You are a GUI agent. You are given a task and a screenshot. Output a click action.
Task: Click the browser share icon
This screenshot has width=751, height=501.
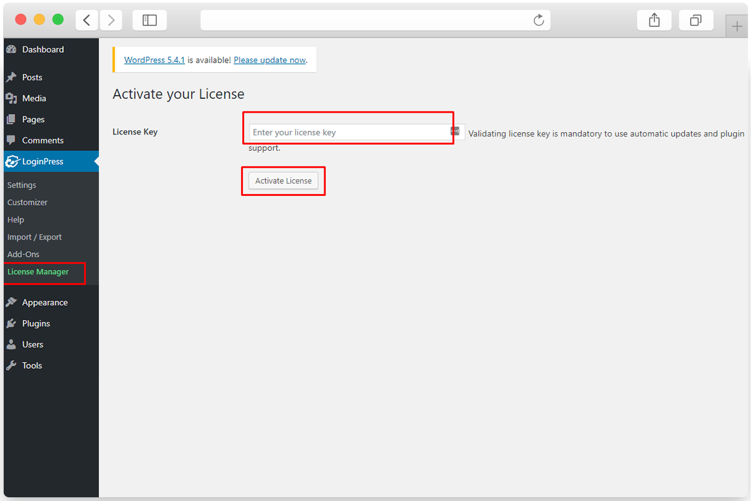[x=654, y=20]
